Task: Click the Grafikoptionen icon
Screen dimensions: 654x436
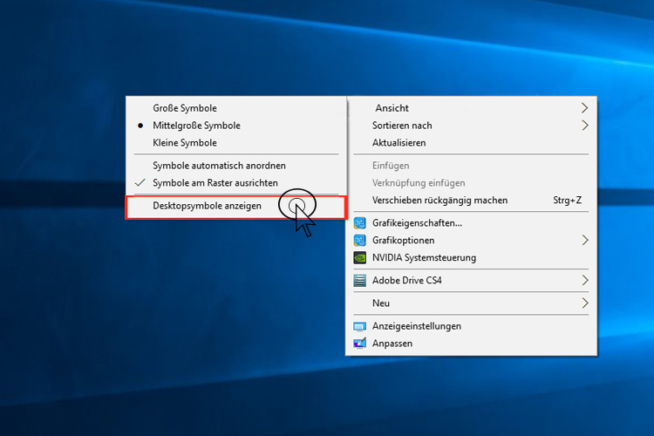Action: pyautogui.click(x=359, y=241)
